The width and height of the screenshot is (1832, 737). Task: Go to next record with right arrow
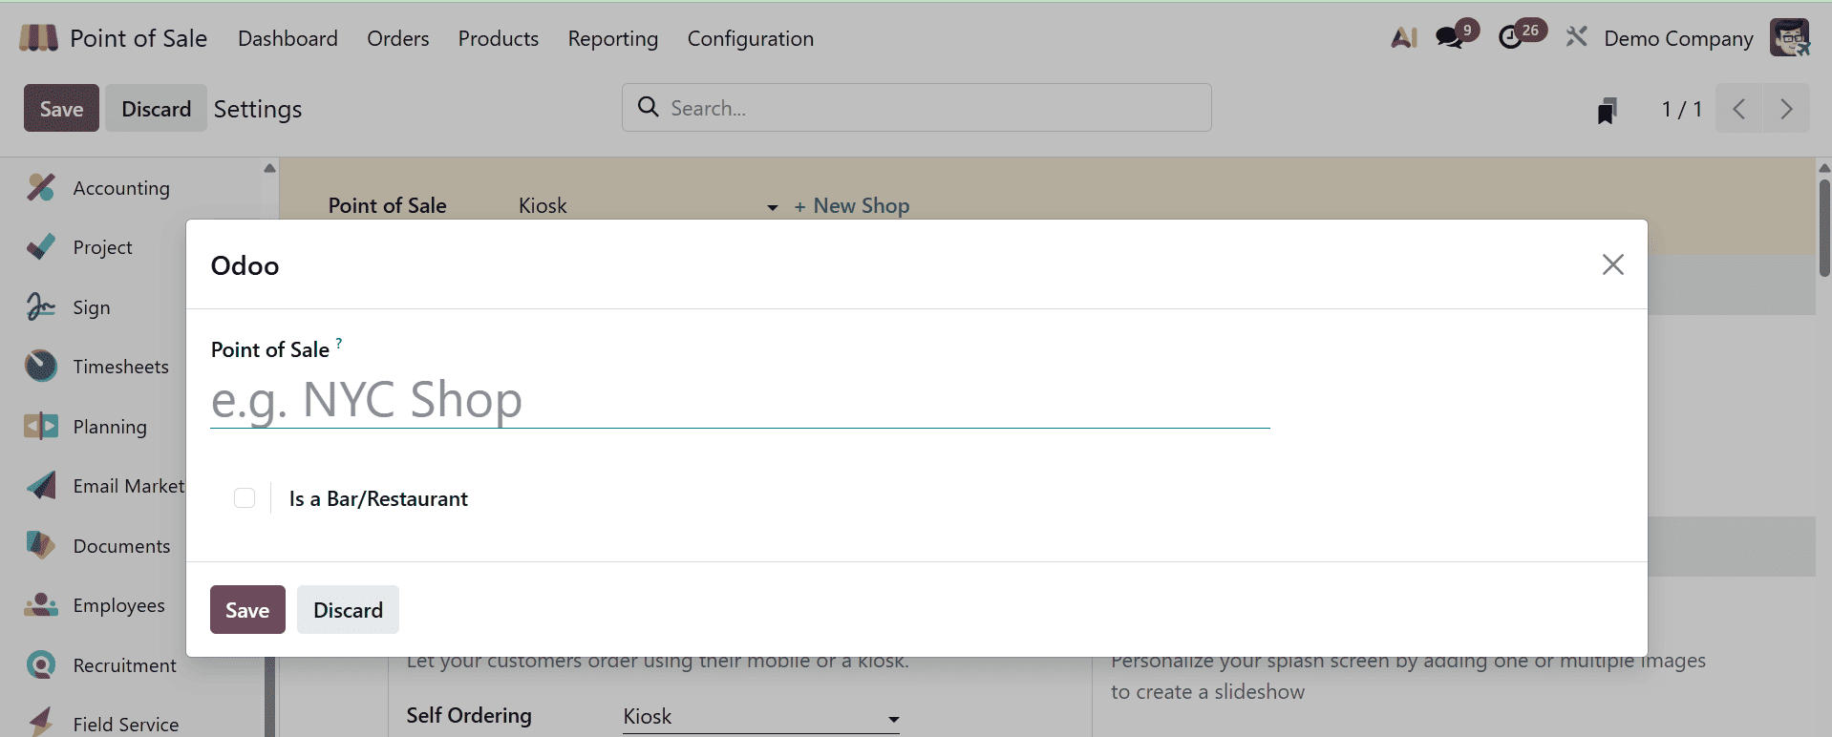pyautogui.click(x=1786, y=108)
